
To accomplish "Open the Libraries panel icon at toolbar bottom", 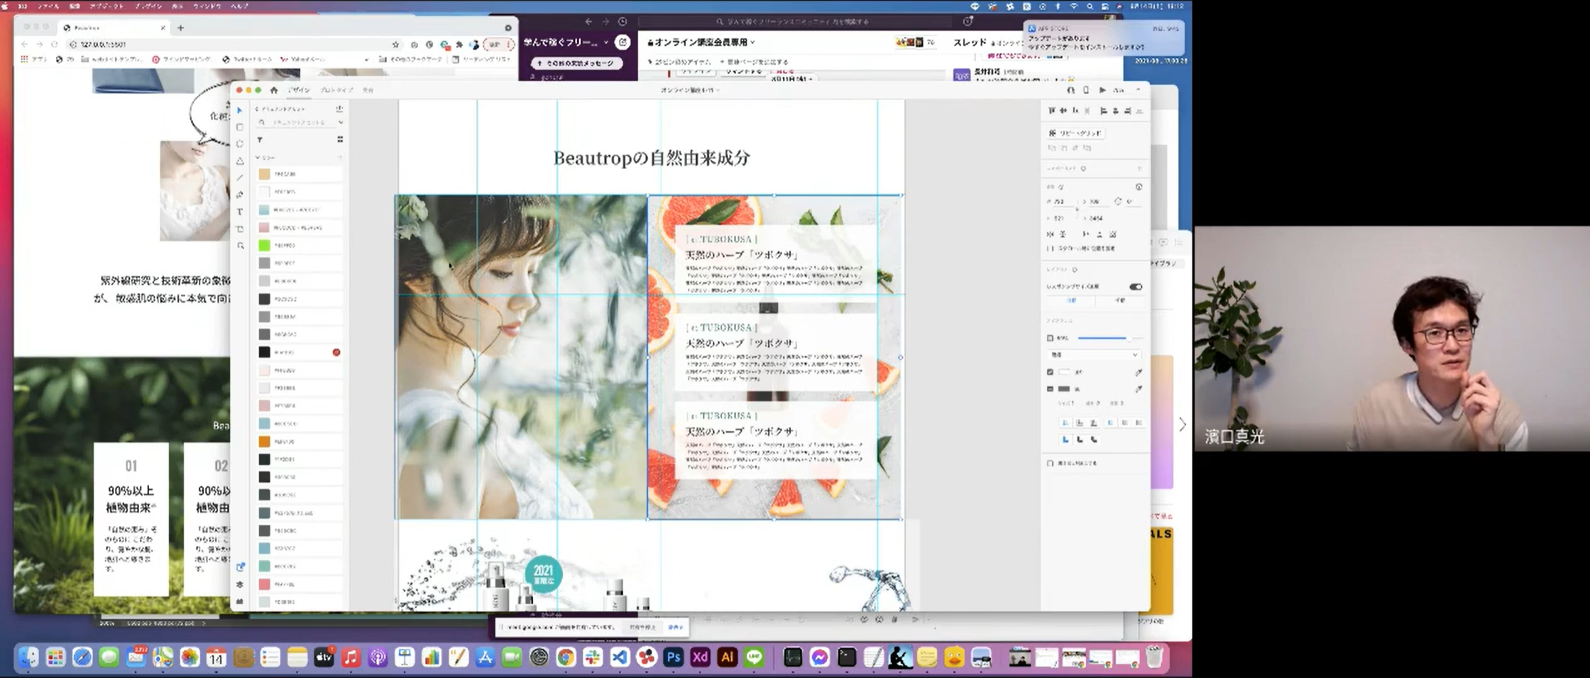I will 240,567.
